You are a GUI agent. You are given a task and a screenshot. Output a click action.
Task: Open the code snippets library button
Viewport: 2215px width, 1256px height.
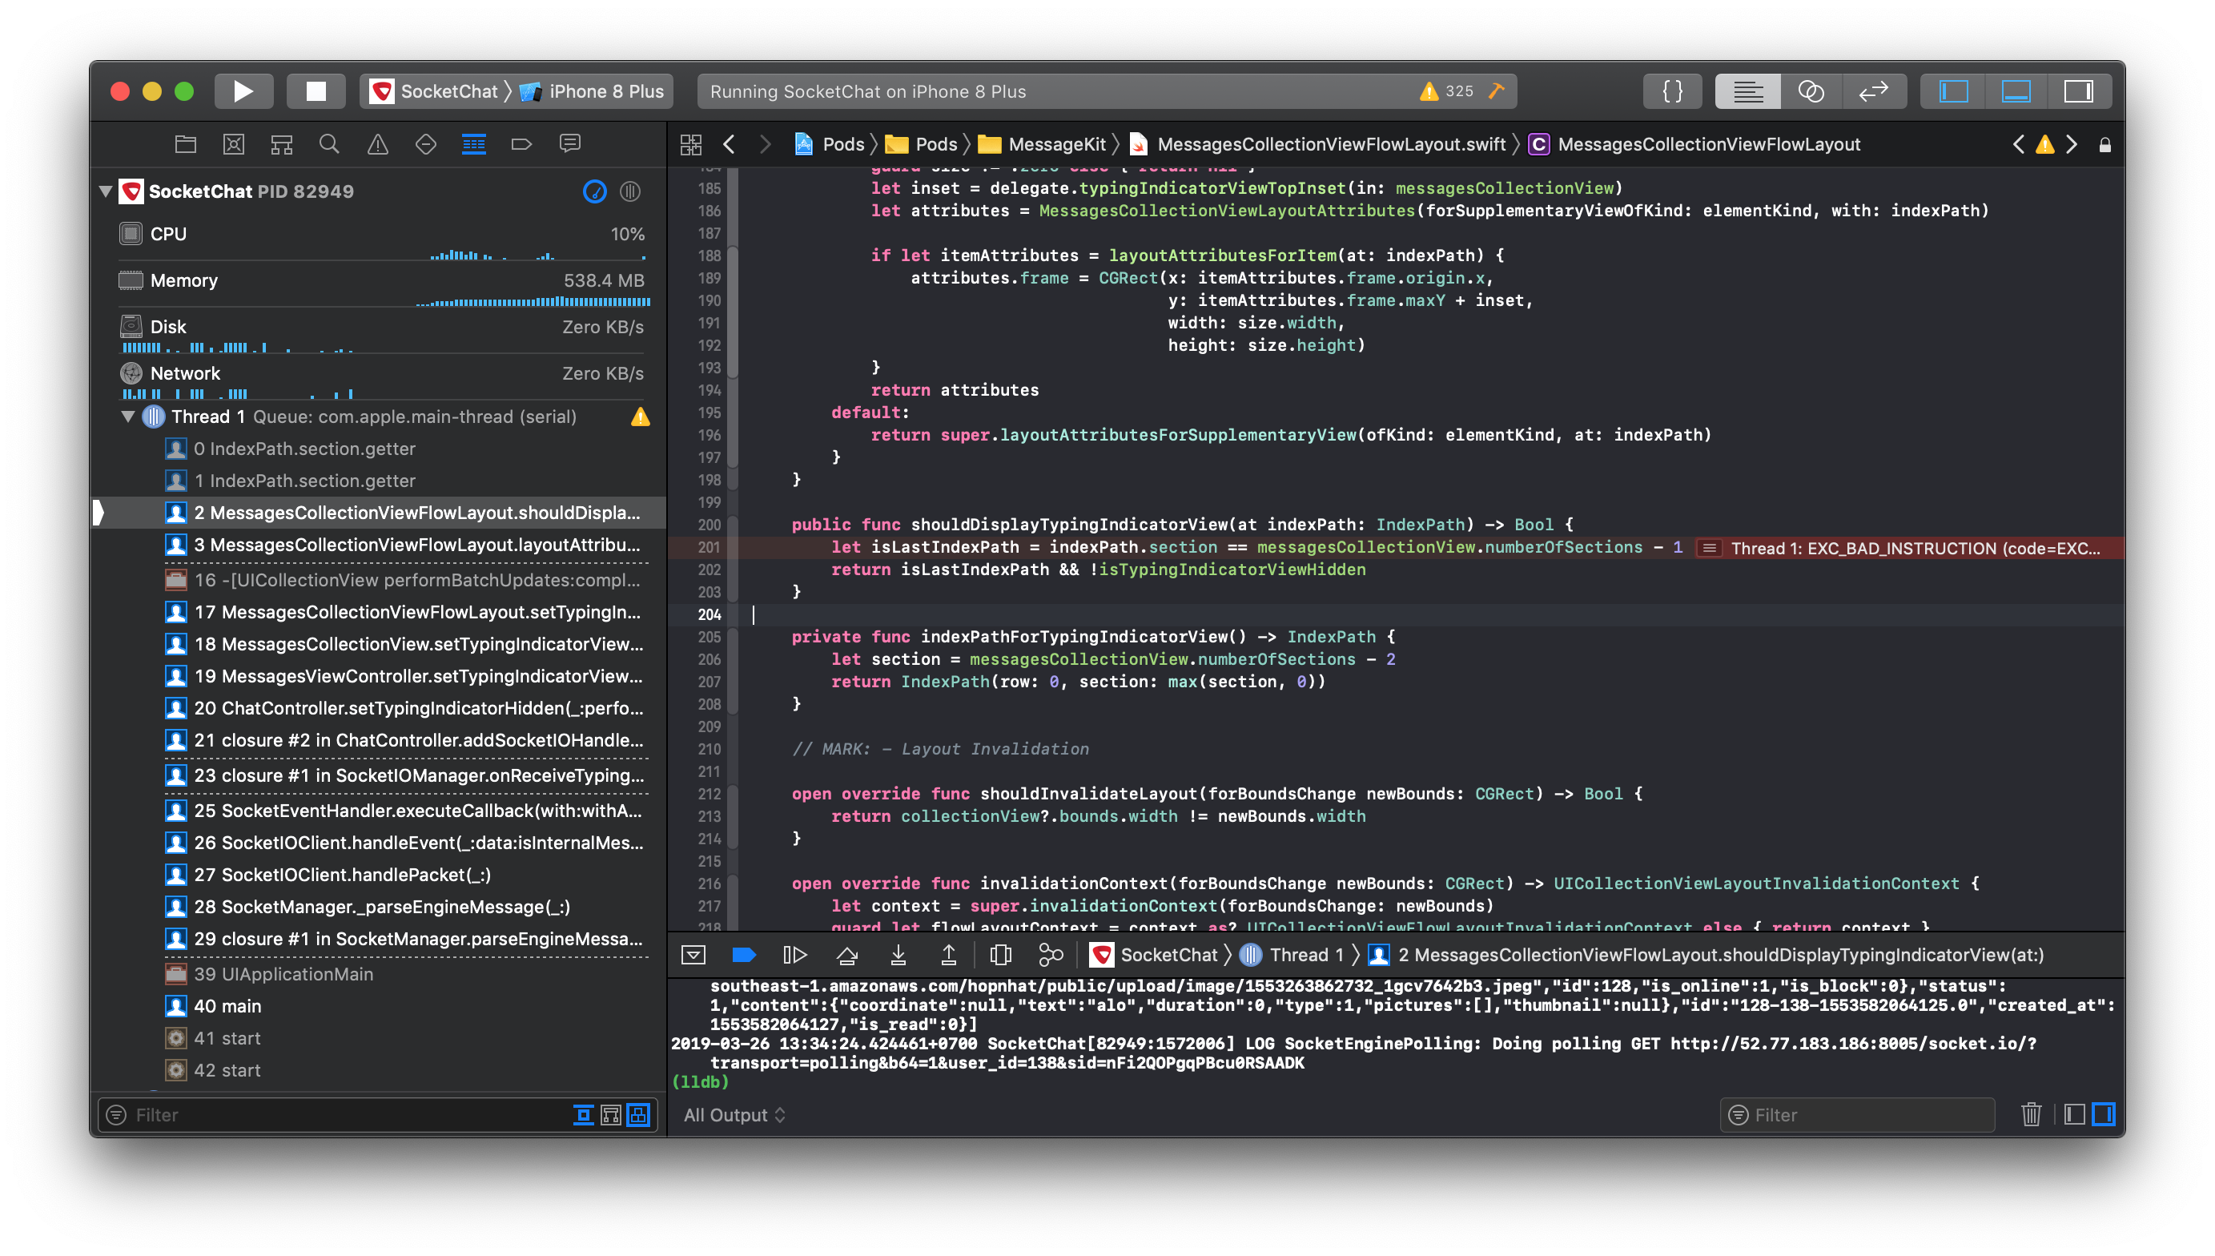coord(1672,91)
